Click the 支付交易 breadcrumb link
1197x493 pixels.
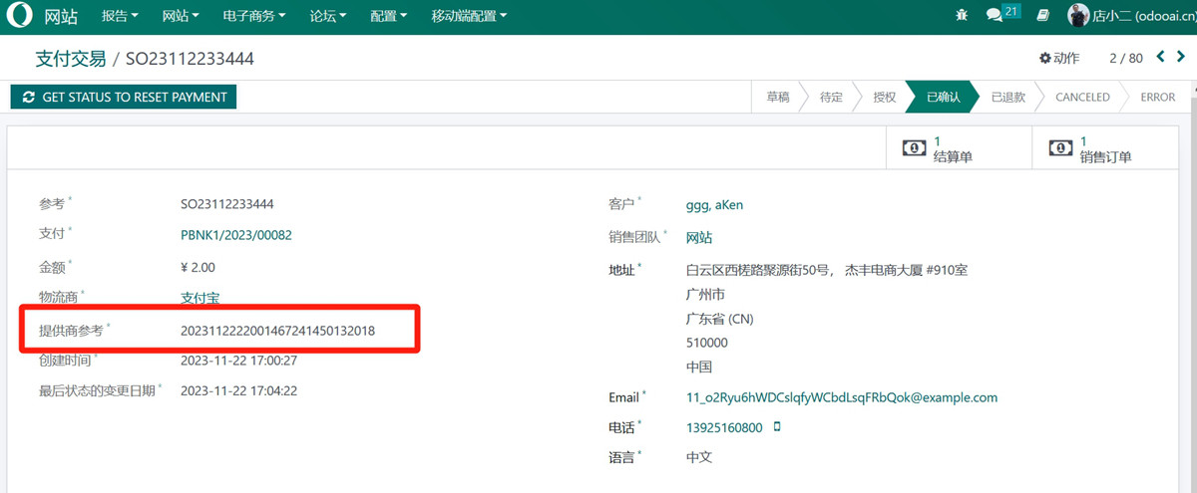click(x=71, y=59)
